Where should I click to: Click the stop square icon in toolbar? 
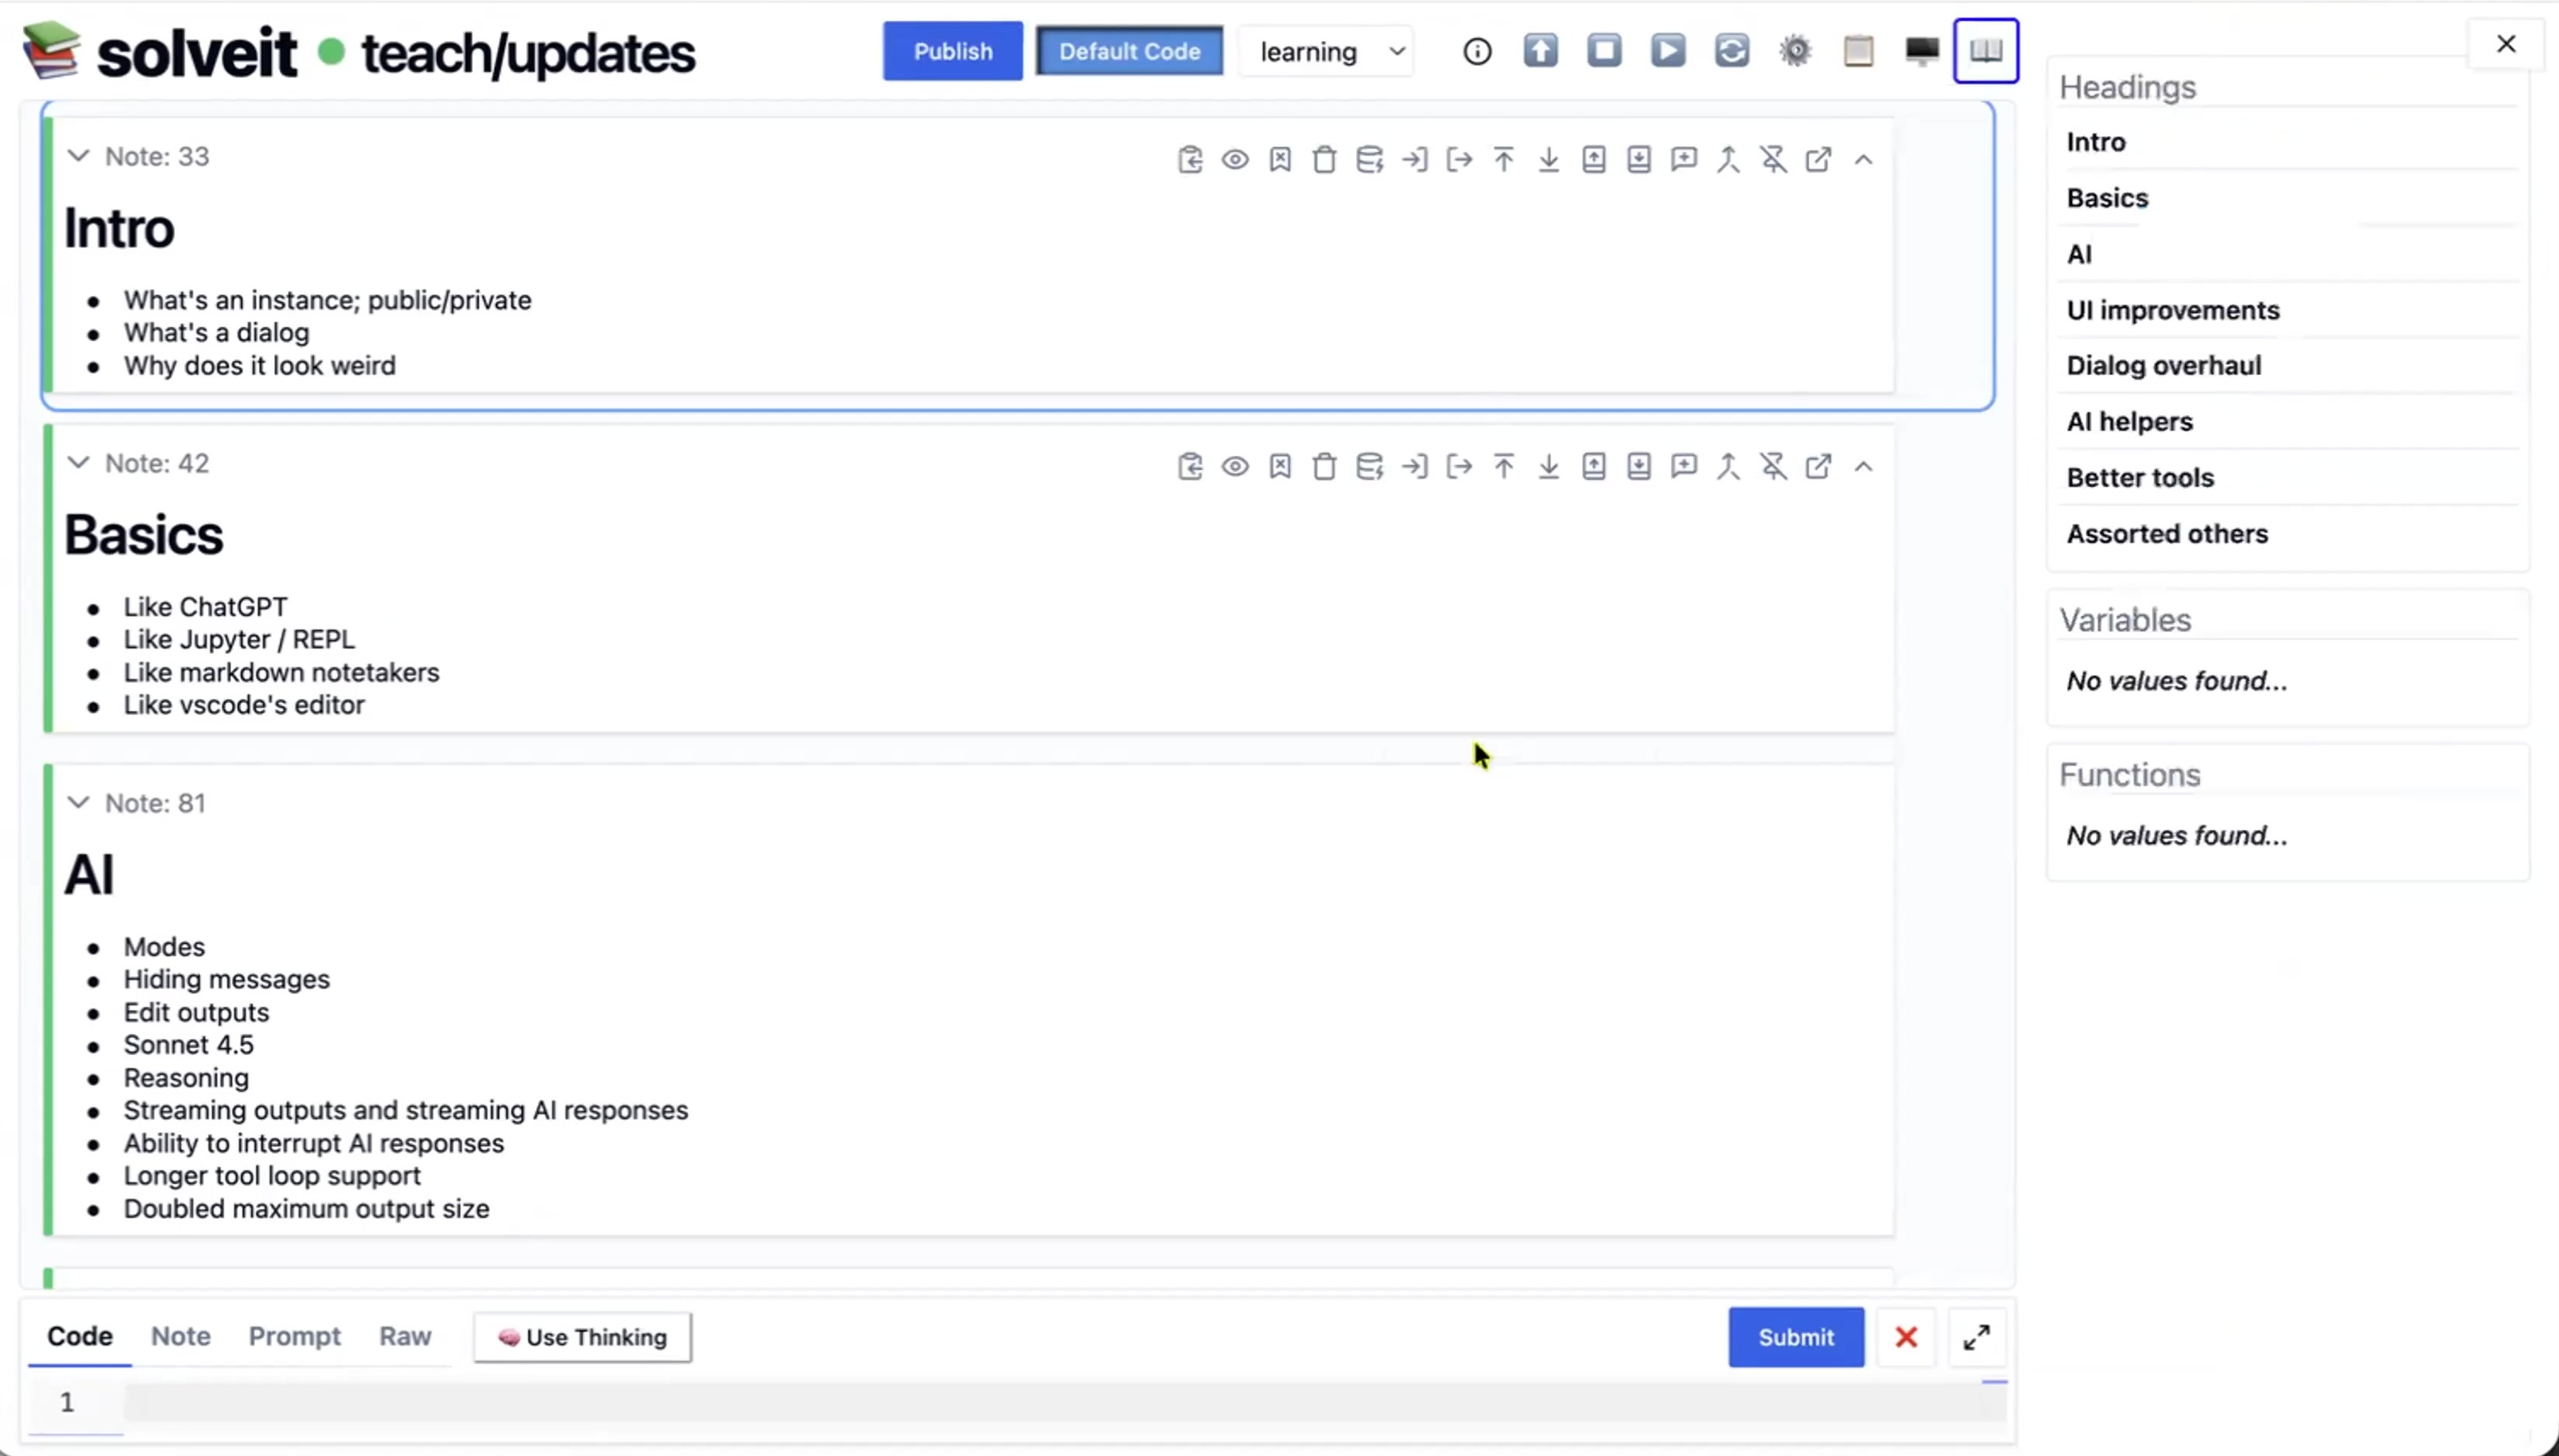[1603, 51]
